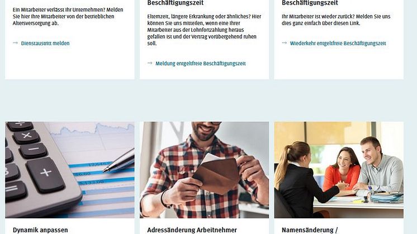Click arrow icon beside Dienstaustritt melden

coord(16,43)
